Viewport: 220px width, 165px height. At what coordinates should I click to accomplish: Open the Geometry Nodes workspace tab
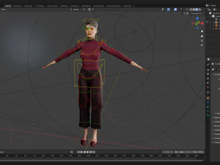click(x=114, y=6)
